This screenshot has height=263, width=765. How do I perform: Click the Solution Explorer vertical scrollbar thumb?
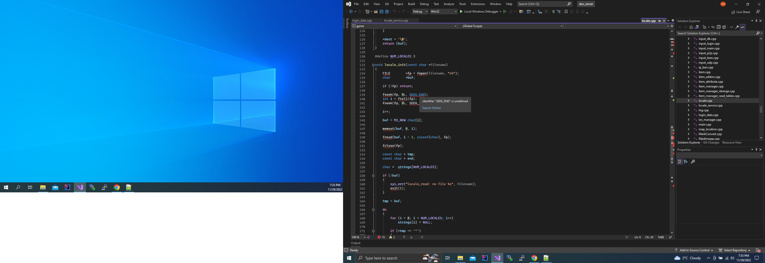[x=761, y=109]
